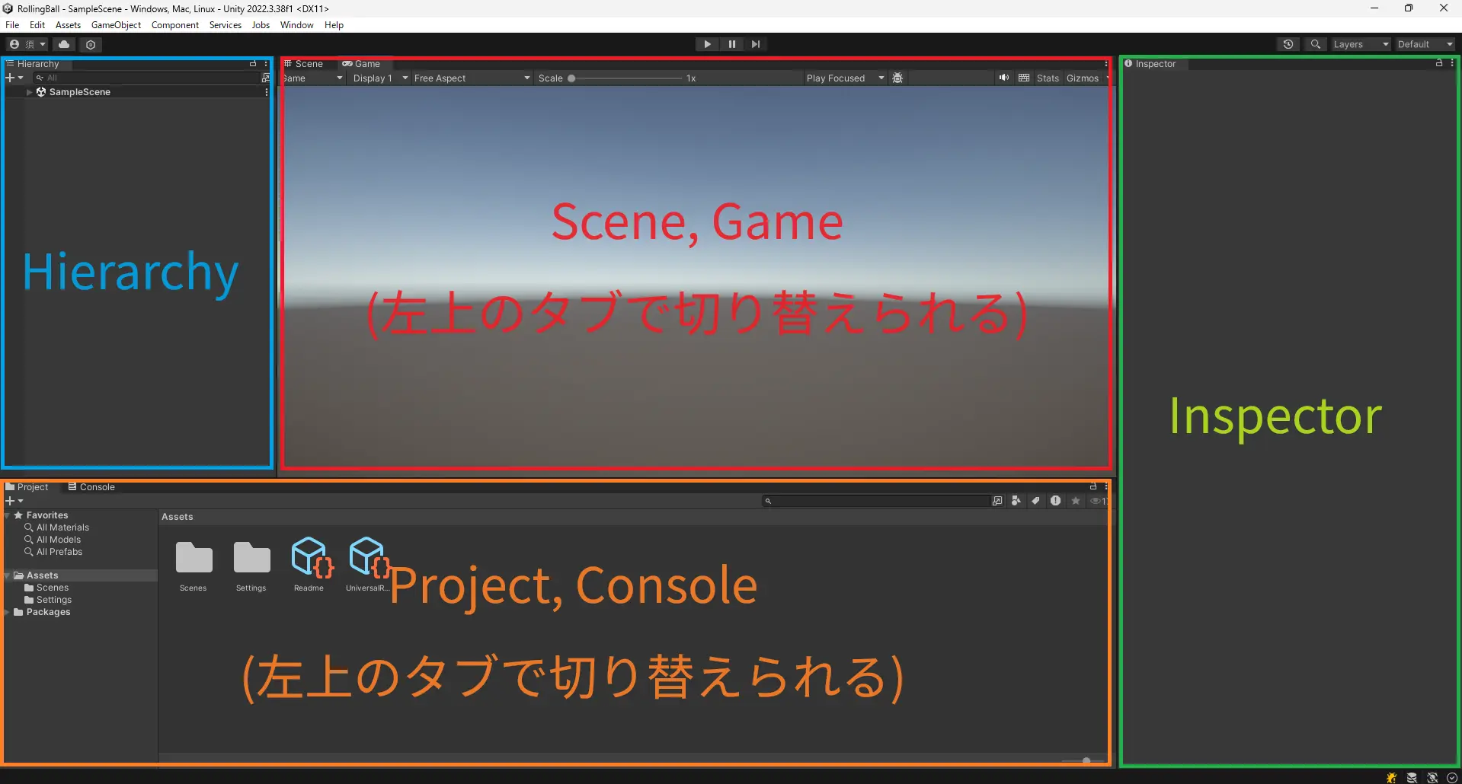This screenshot has width=1462, height=784.
Task: Open the GameObject menu
Action: coord(116,25)
